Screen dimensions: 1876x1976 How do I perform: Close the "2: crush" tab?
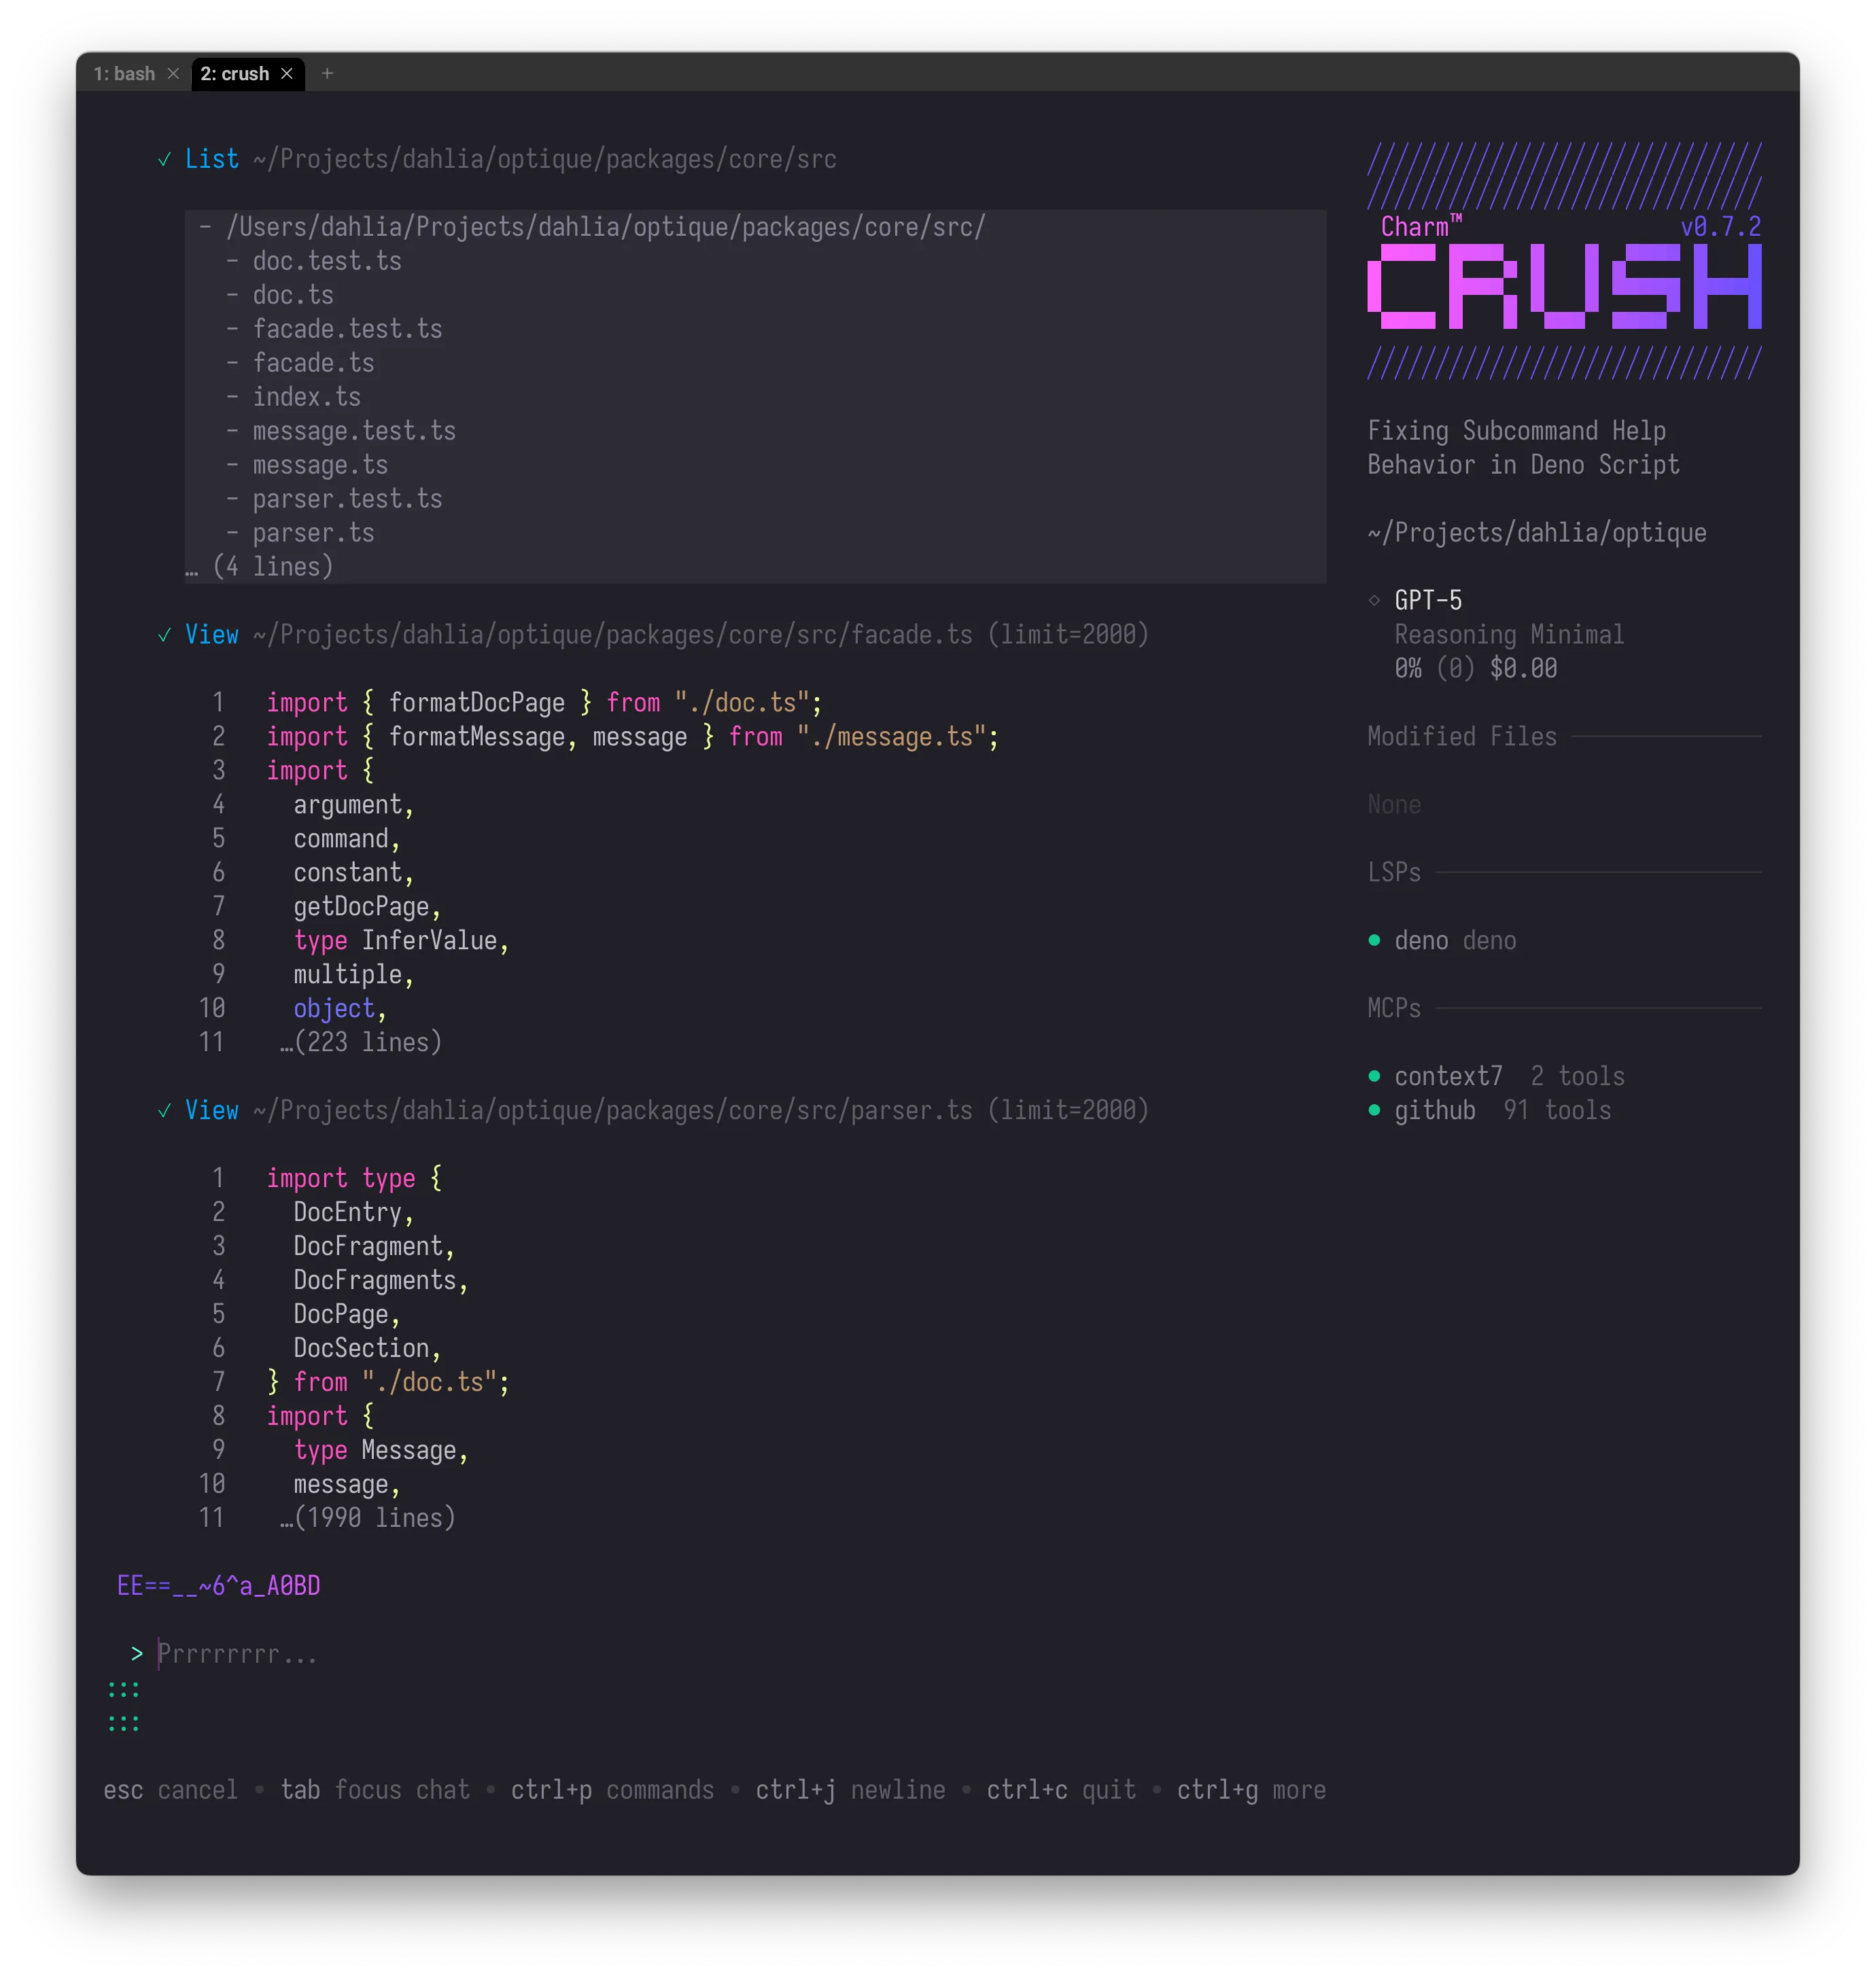click(287, 74)
